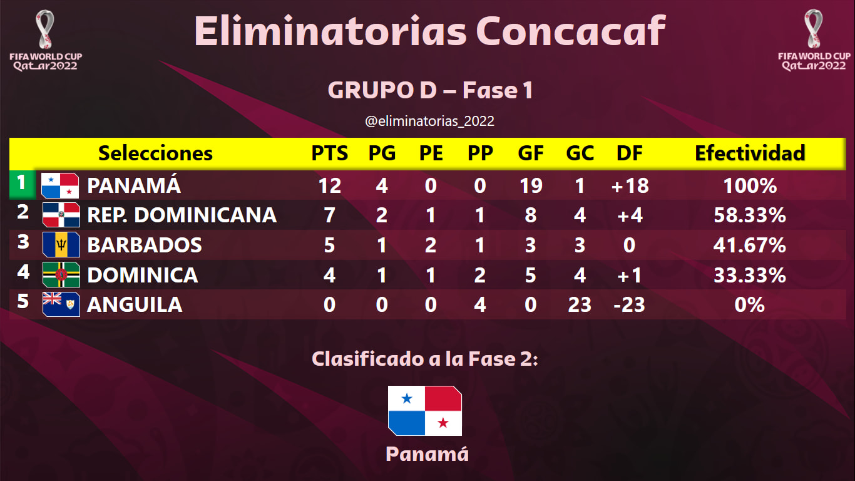
Task: Click the Anguila flag icon
Action: pos(61,304)
